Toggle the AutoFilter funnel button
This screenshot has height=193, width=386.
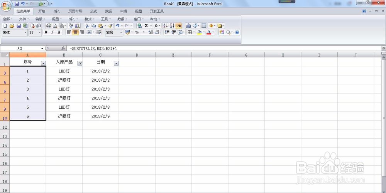click(x=178, y=25)
